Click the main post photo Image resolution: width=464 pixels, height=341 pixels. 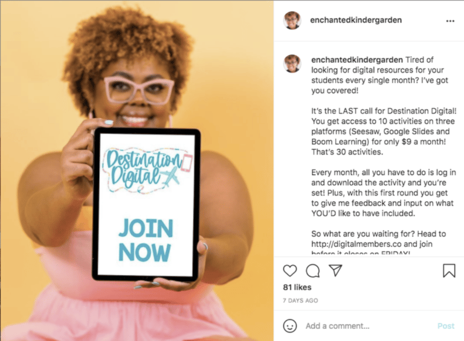pos(137,170)
